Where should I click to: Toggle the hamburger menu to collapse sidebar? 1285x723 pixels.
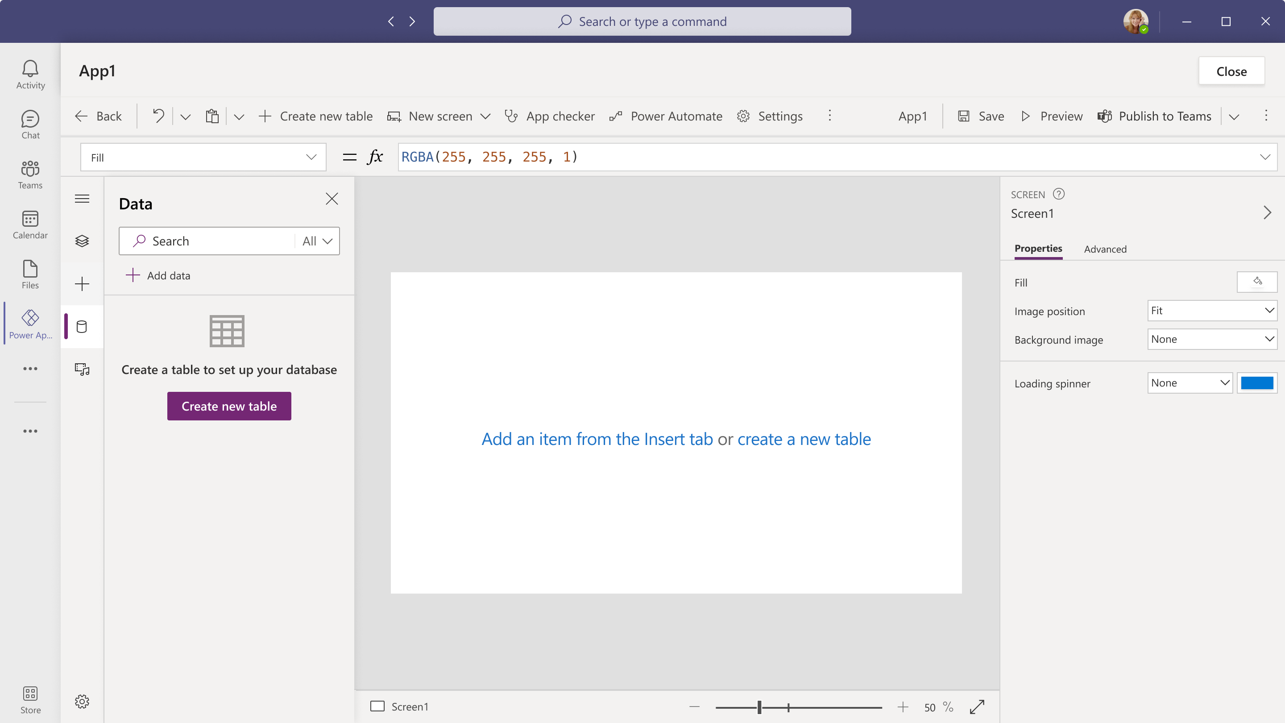coord(82,199)
